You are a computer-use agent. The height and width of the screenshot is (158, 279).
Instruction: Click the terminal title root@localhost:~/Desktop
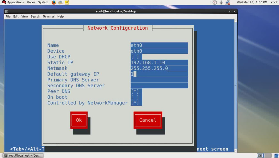click(116, 11)
